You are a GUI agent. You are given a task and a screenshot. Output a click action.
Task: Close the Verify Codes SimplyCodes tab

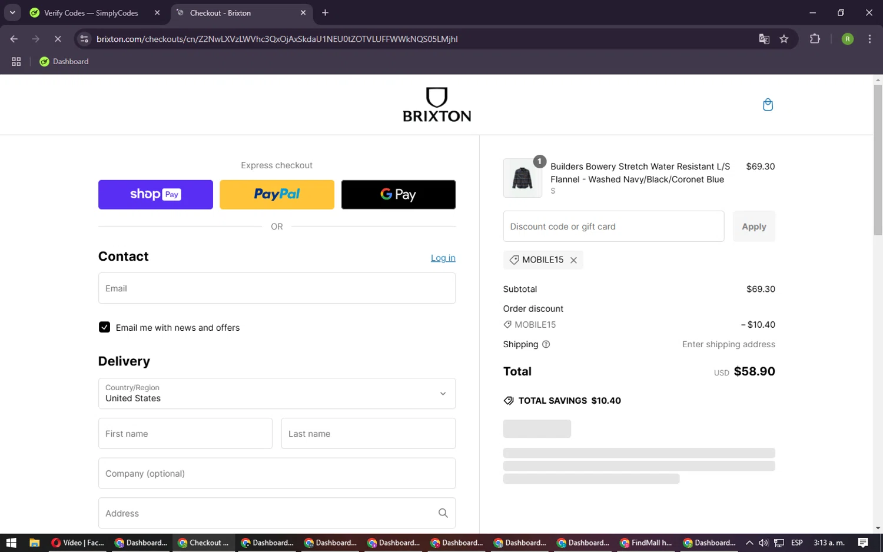[x=157, y=12]
